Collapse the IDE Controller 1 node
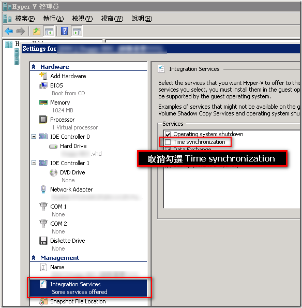Image resolution: width=302 pixels, height=308 pixels. coord(34,163)
